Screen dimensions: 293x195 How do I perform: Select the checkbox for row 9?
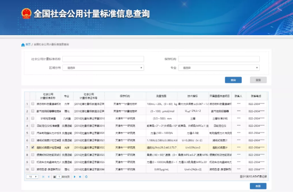tap(33, 162)
